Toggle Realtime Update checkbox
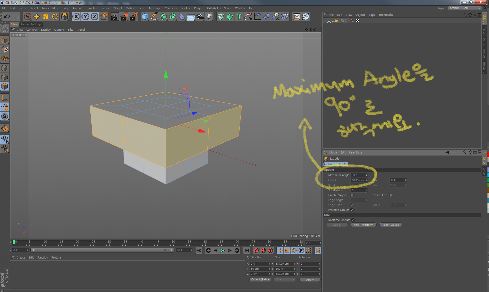The height and width of the screenshot is (292, 489). pyautogui.click(x=353, y=220)
